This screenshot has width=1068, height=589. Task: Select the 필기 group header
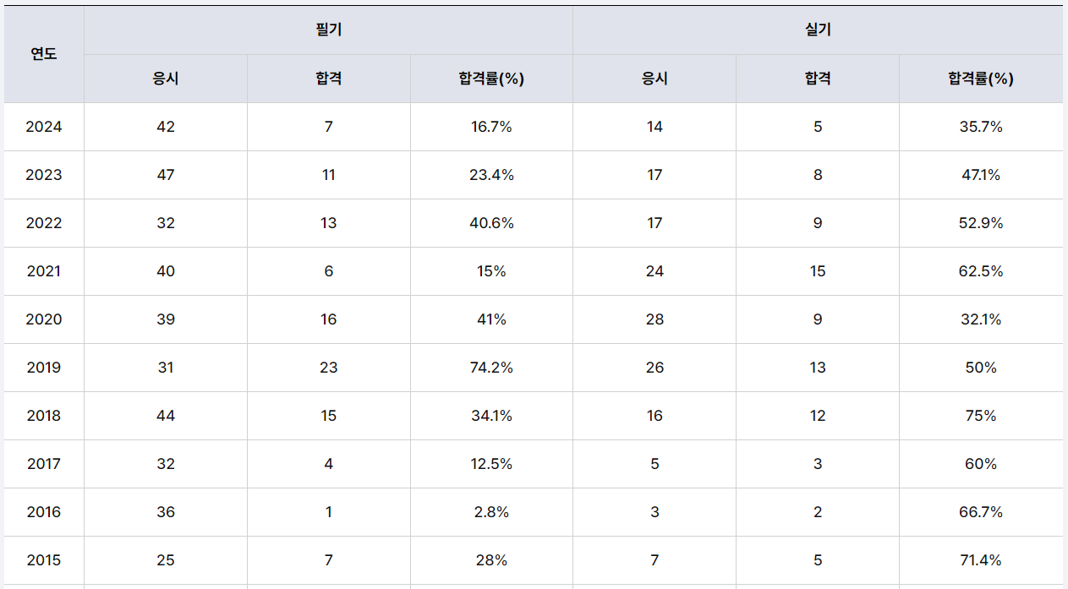pos(328,30)
